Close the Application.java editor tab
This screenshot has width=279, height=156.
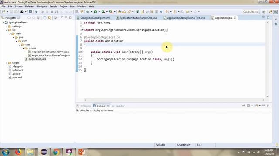[235, 18]
